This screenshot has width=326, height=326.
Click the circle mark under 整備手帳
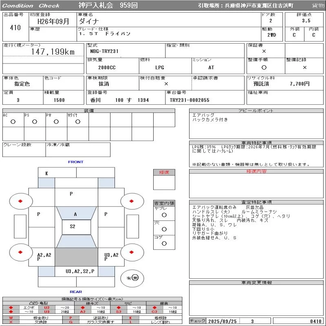click(264, 67)
